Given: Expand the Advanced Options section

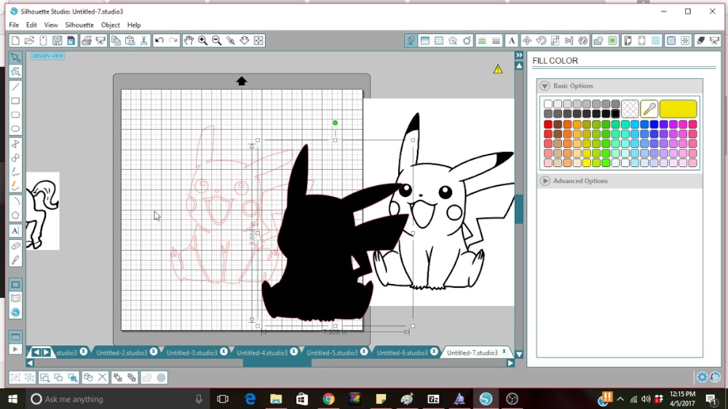Looking at the screenshot, I should [545, 181].
